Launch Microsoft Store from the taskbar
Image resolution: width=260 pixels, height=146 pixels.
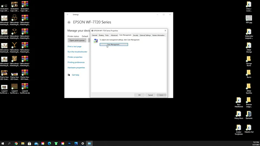pyautogui.click(x=29, y=143)
